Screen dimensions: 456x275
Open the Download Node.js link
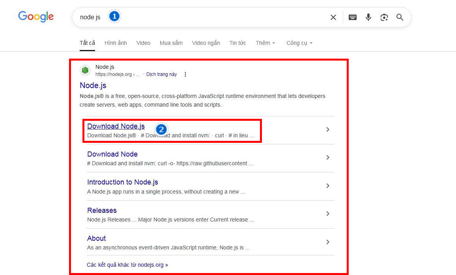116,126
